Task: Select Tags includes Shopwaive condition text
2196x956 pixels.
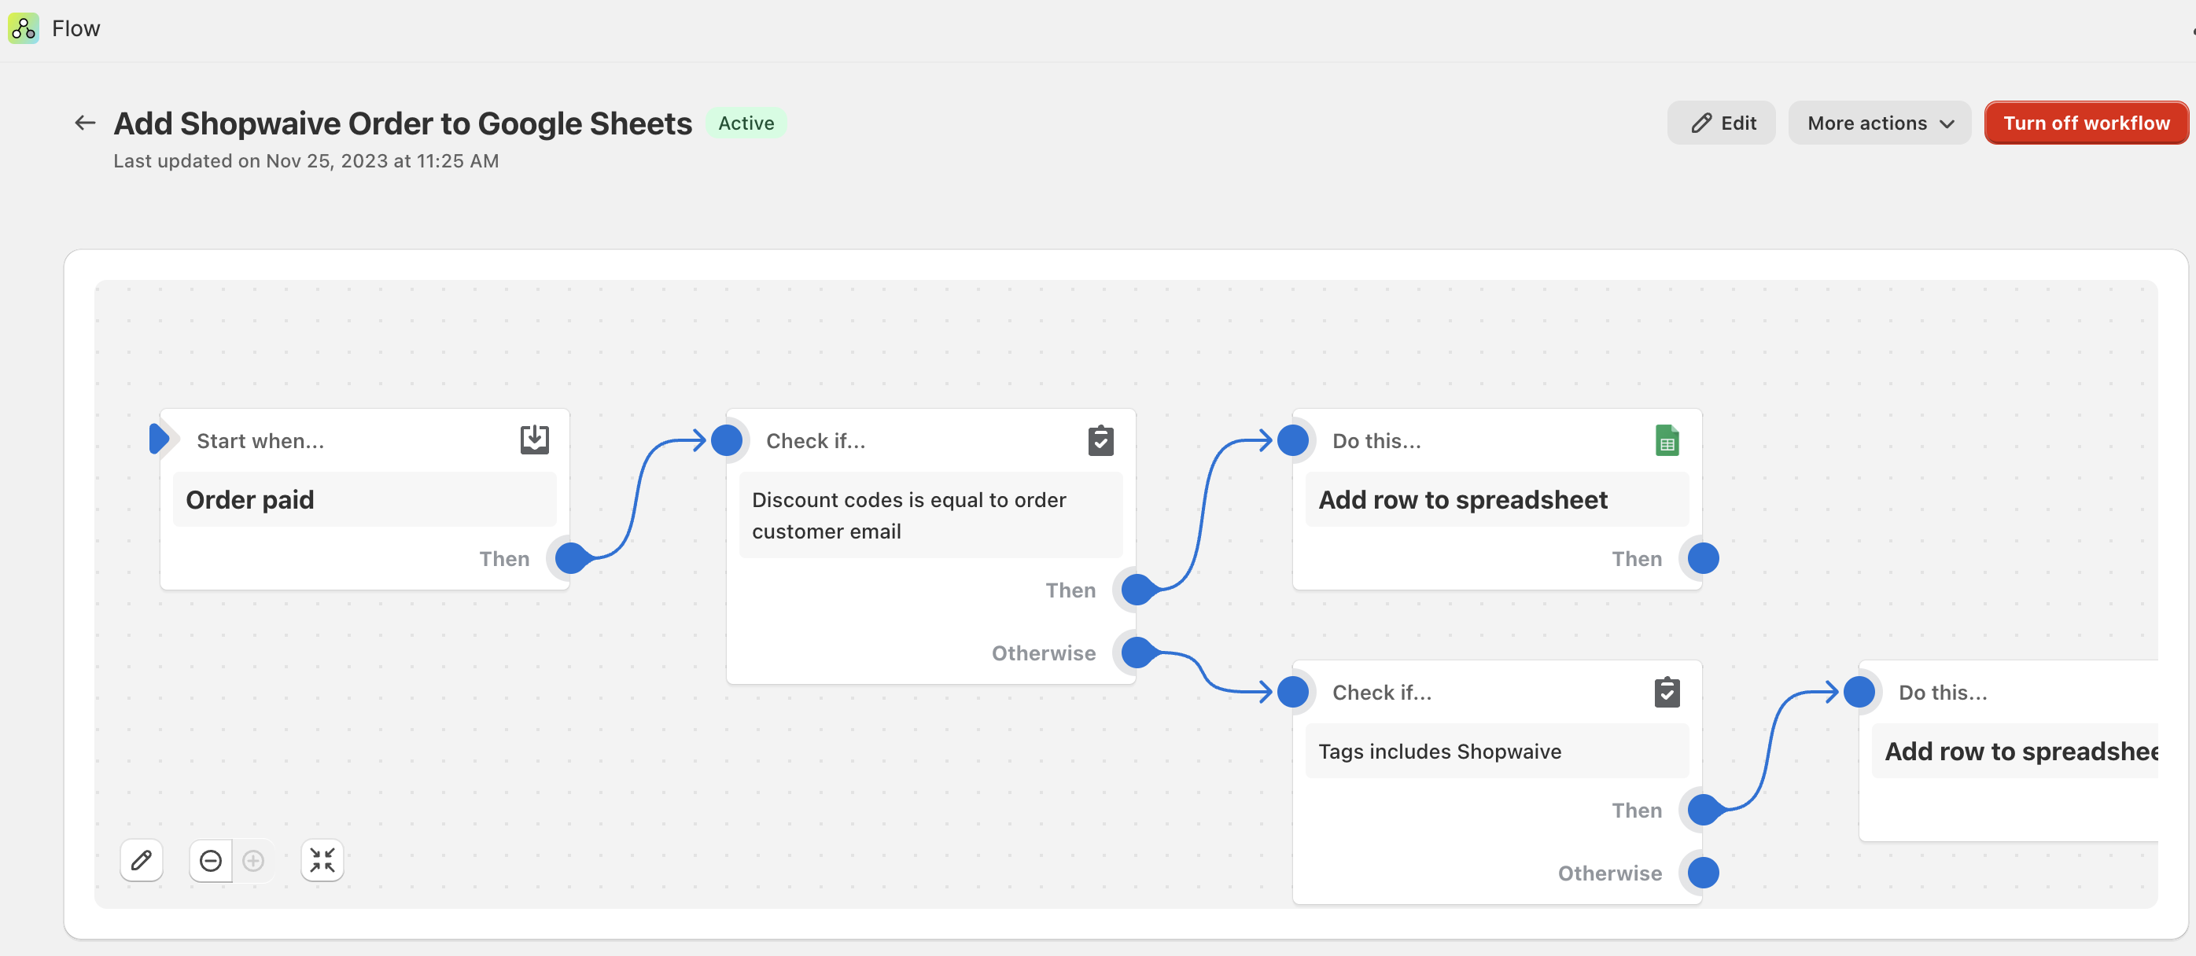Action: (1440, 751)
